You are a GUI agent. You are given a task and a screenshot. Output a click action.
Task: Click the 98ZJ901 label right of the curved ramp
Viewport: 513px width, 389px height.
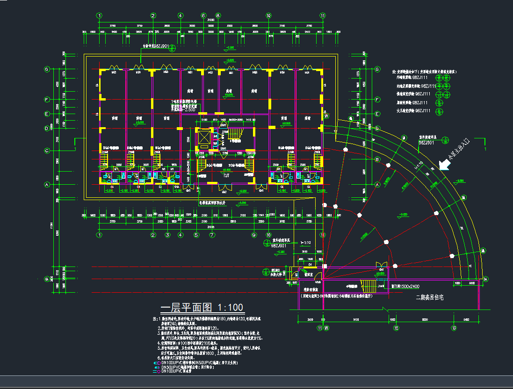(427, 143)
